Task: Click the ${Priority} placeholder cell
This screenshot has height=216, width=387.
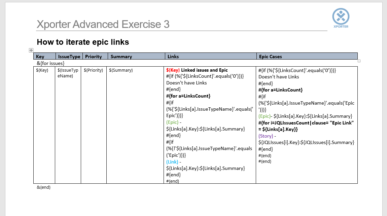Action: coord(94,70)
